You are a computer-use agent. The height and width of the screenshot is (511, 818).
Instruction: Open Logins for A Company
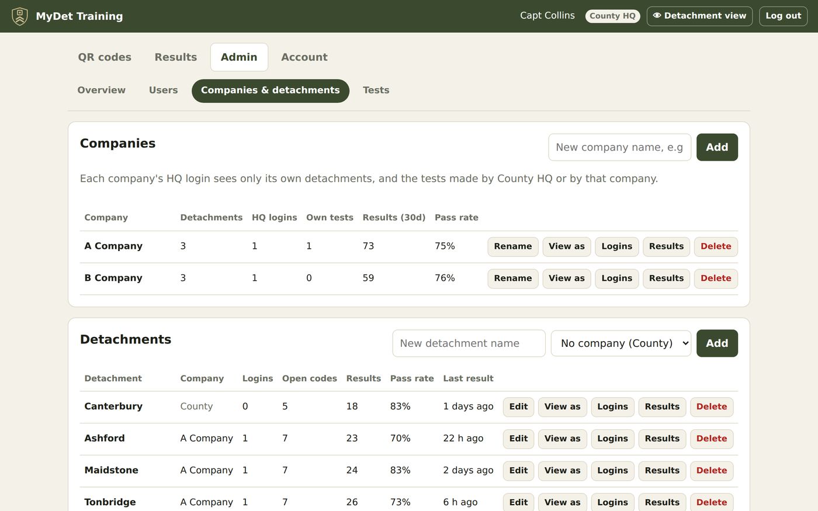[x=617, y=246]
